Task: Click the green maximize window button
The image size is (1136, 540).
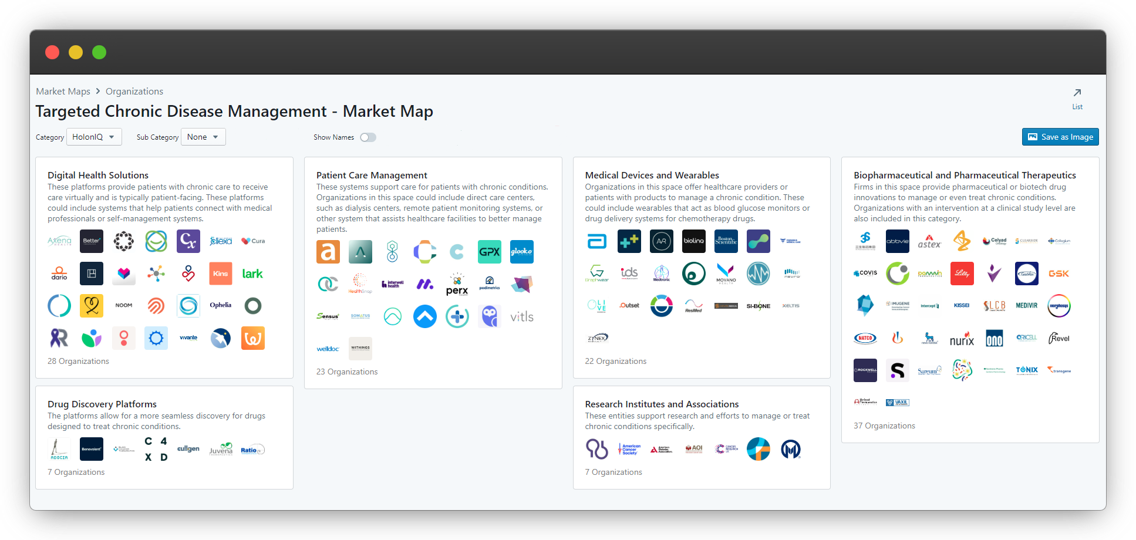Action: (x=99, y=52)
